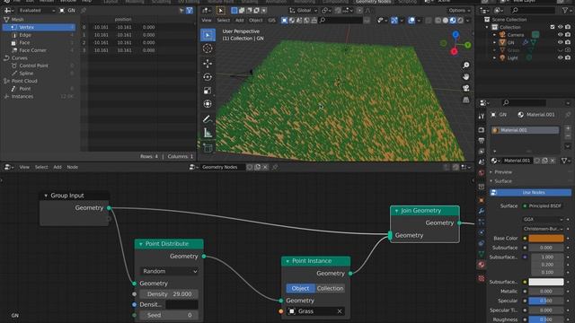
Task: Toggle the Use Nodes button
Action: pyautogui.click(x=530, y=192)
